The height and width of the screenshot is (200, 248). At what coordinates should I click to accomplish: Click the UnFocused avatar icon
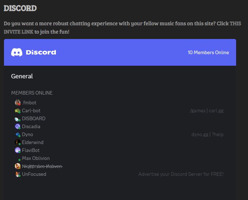pos(18,174)
